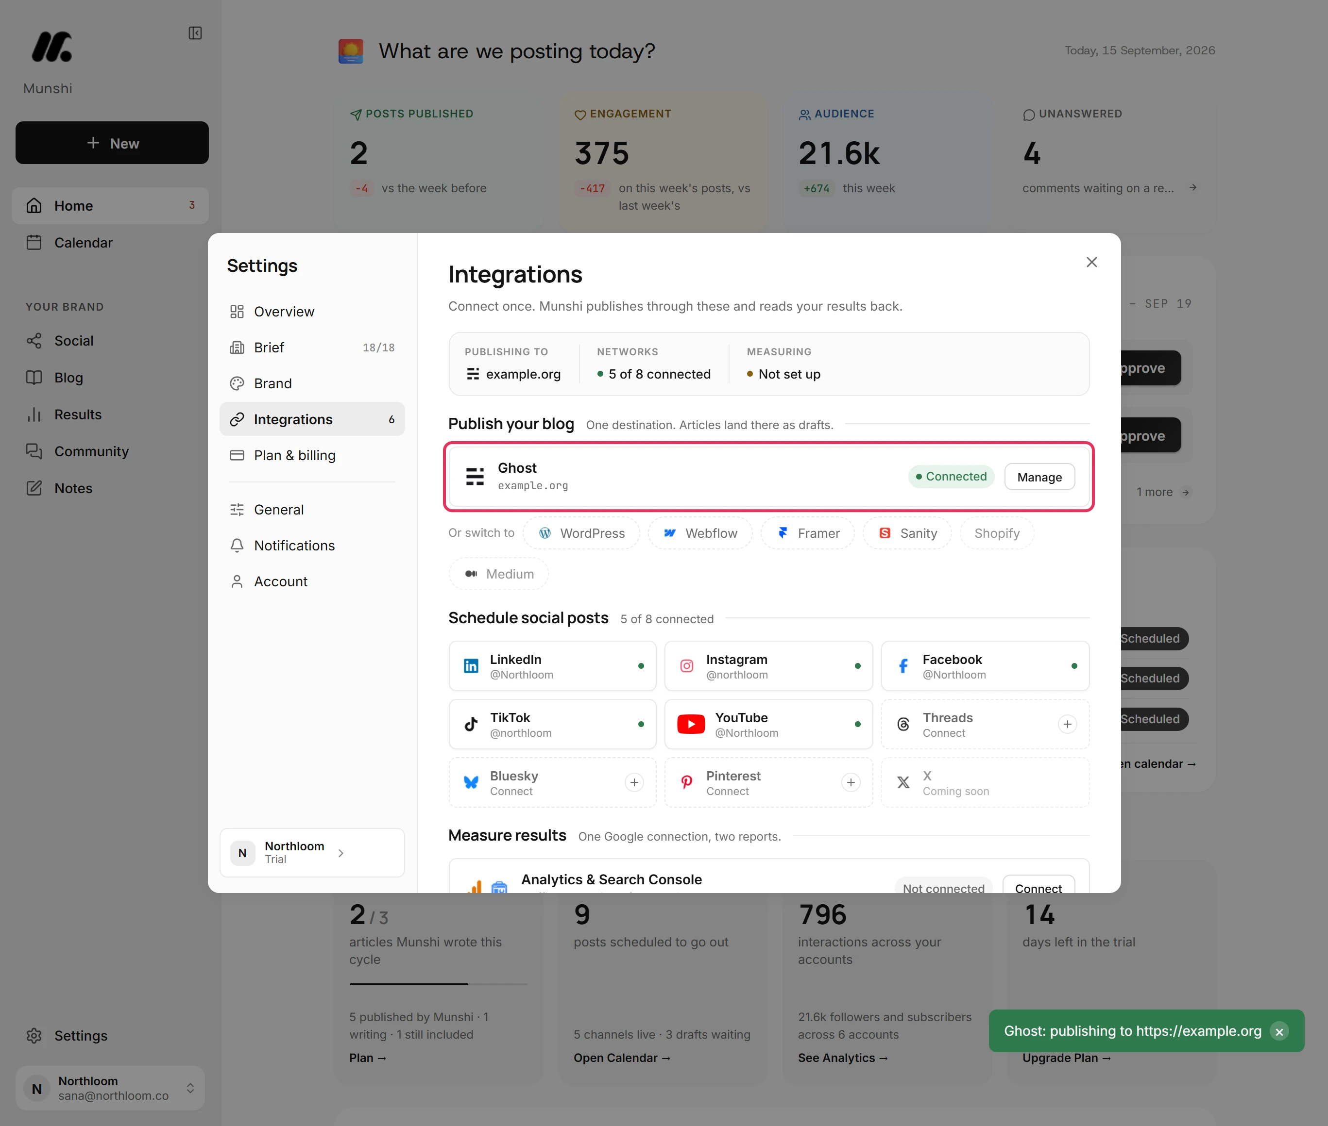Click the Engagement stat card
The width and height of the screenshot is (1328, 1126).
coord(663,164)
